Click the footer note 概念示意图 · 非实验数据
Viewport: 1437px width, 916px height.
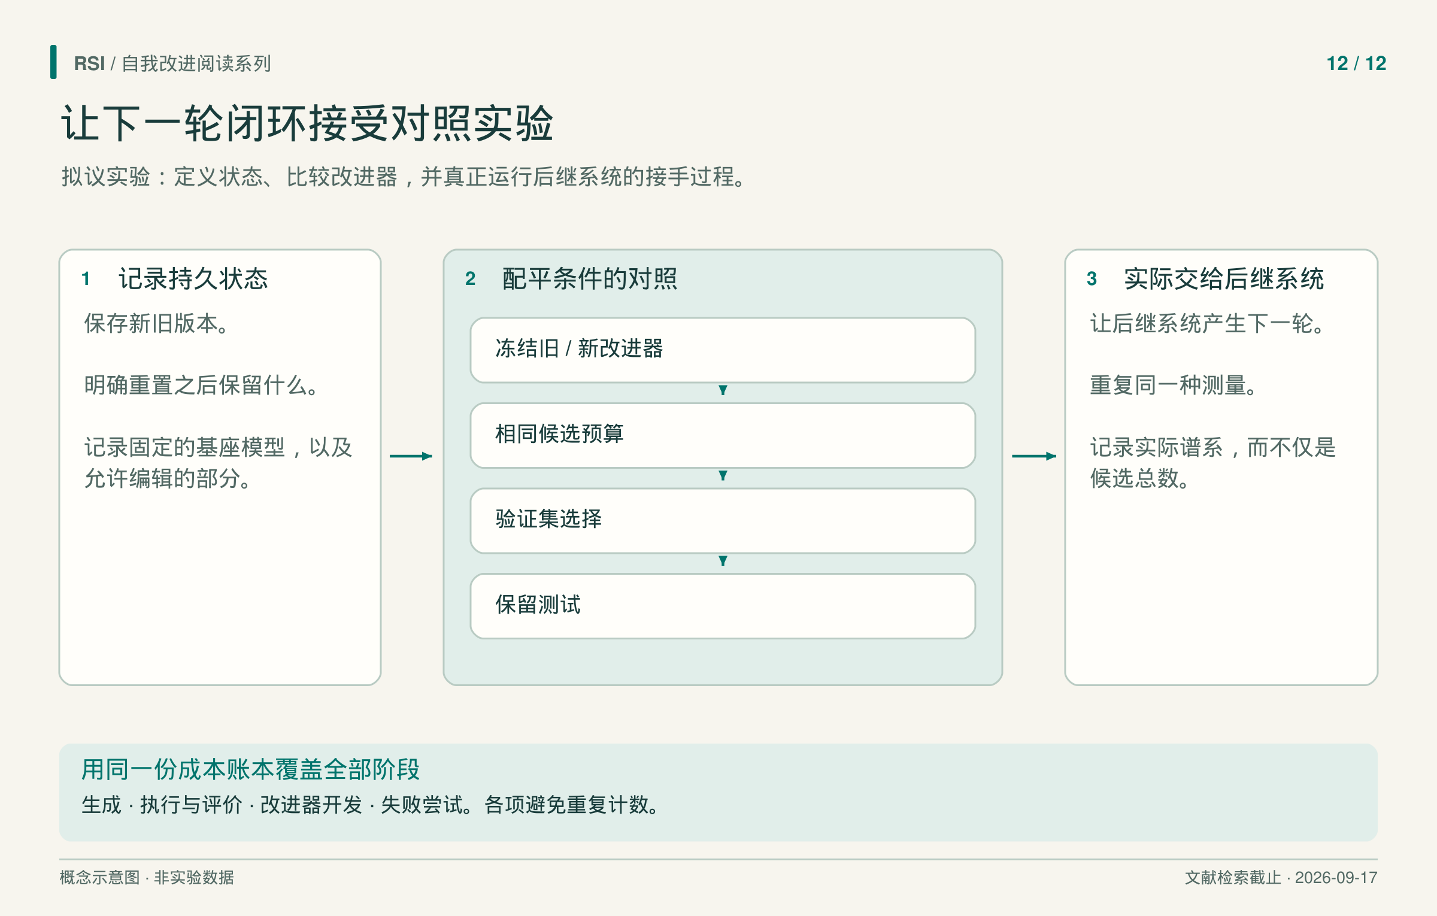tap(147, 878)
